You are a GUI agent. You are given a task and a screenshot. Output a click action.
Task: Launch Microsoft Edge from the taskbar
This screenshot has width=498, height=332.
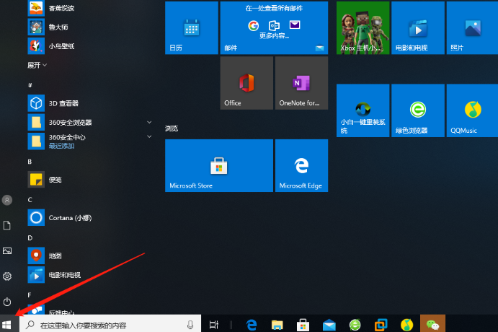pyautogui.click(x=252, y=325)
